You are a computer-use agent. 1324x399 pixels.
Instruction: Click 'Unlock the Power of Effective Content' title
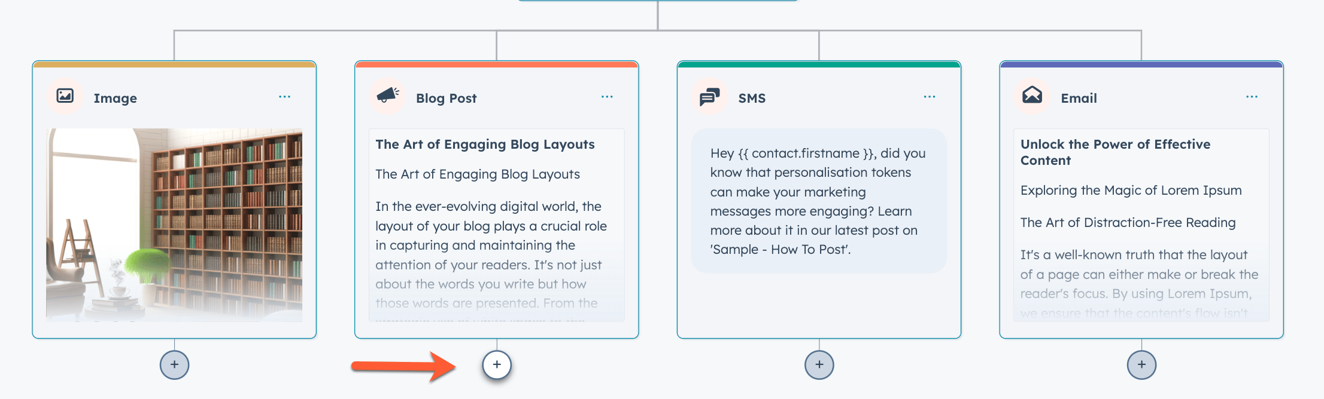coord(1115,152)
